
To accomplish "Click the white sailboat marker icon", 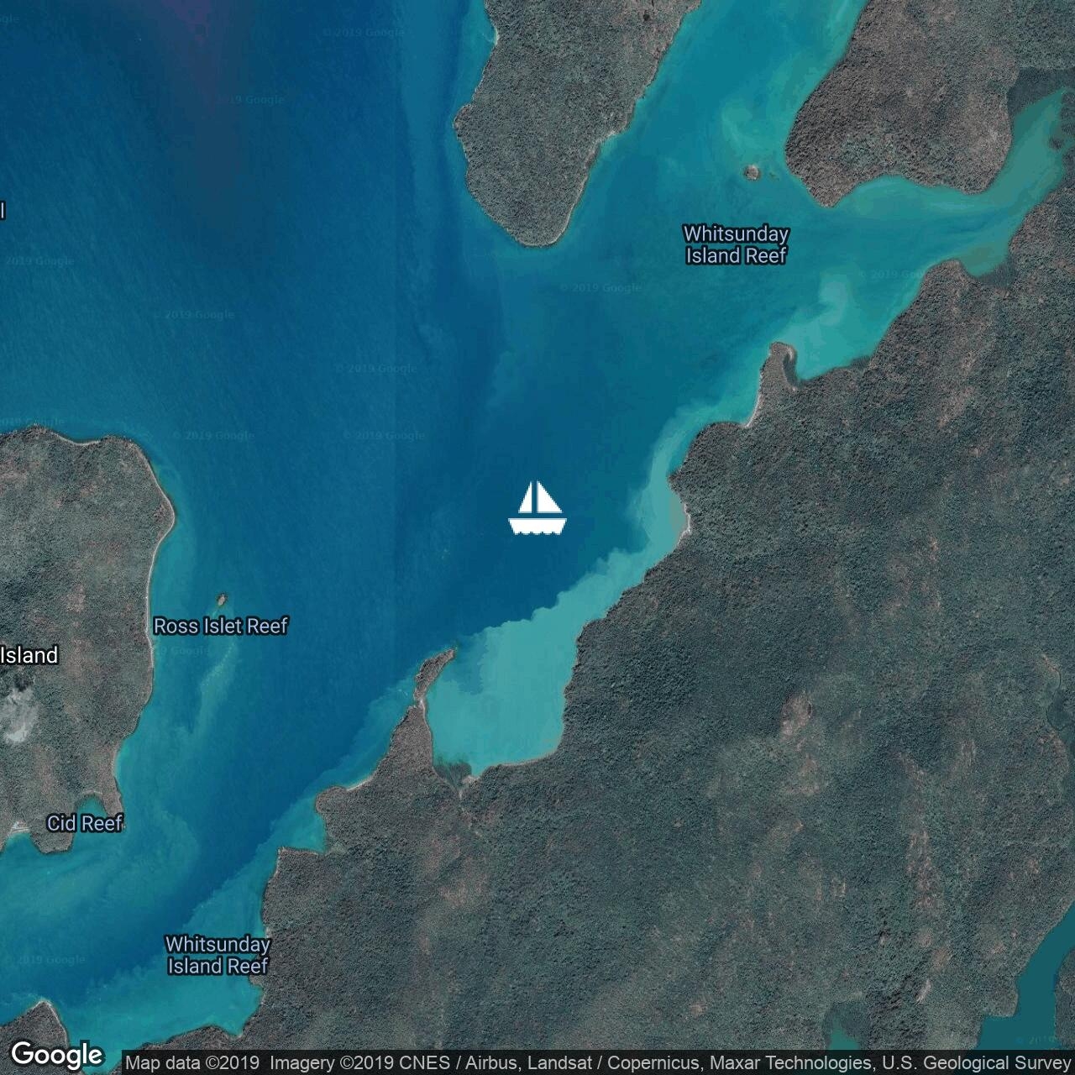I will pyautogui.click(x=537, y=508).
